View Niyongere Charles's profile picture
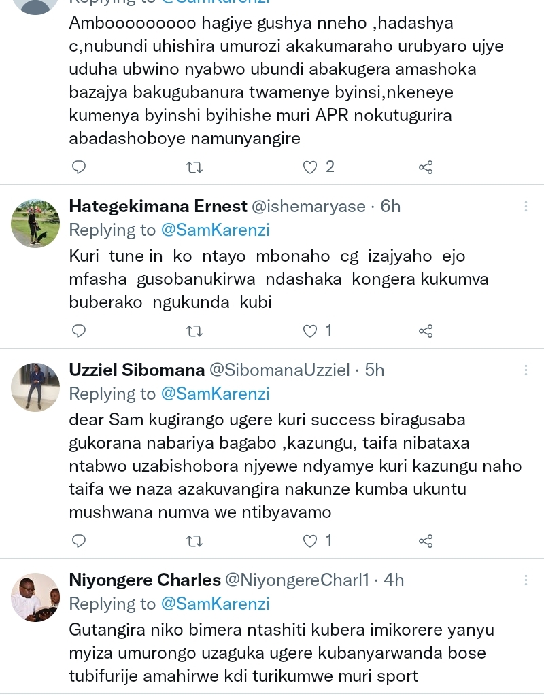The height and width of the screenshot is (696, 544). 35,597
